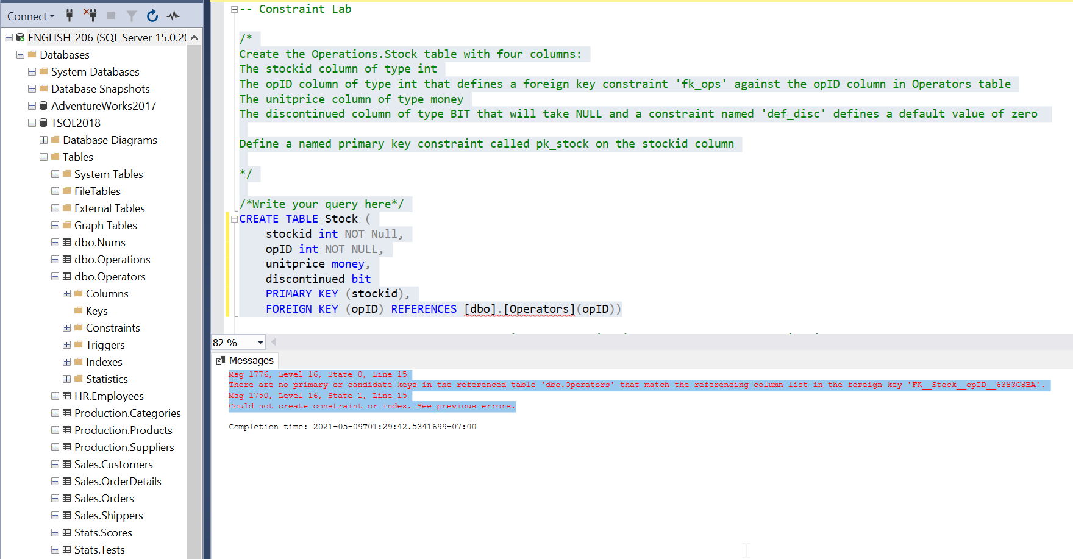Open the Activity Monitor icon
The width and height of the screenshot is (1073, 559).
(174, 16)
